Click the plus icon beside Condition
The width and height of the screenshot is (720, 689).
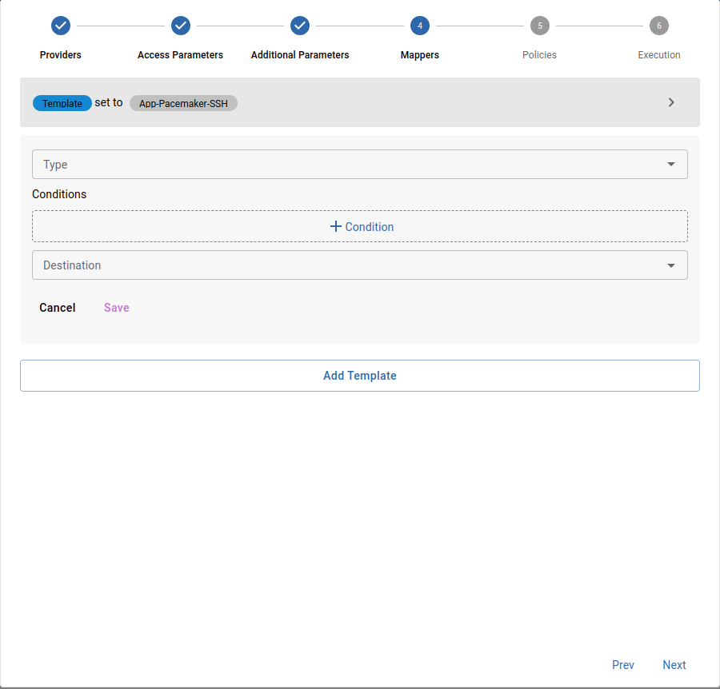point(336,226)
